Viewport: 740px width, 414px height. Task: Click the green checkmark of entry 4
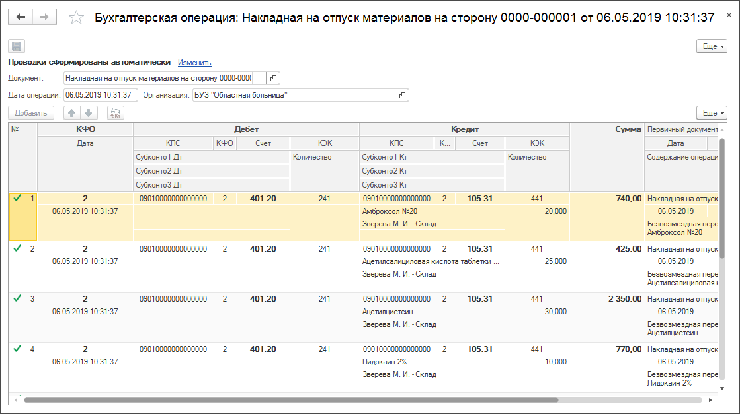point(17,349)
